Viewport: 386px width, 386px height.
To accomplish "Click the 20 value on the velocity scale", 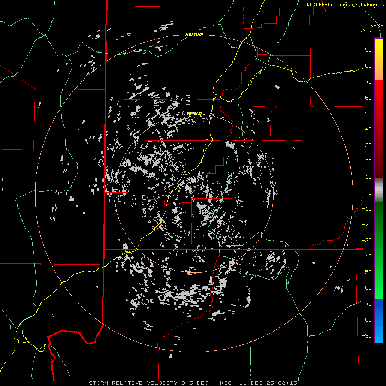I will (368, 161).
